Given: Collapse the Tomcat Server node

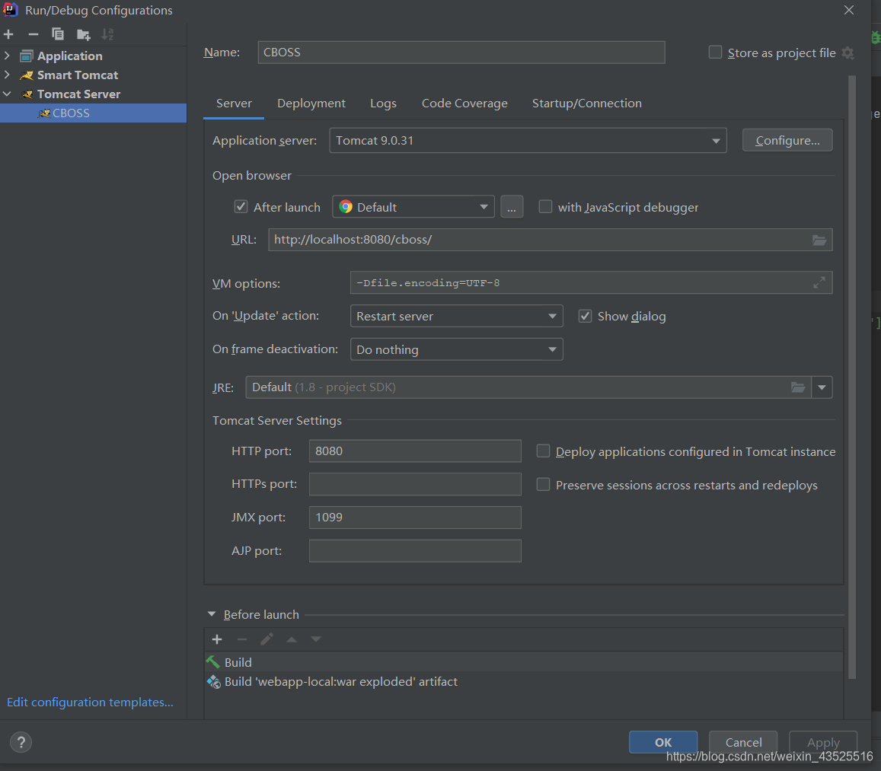Looking at the screenshot, I should [x=7, y=94].
